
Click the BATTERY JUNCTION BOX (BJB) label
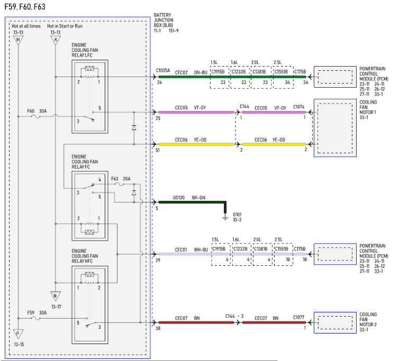[163, 20]
